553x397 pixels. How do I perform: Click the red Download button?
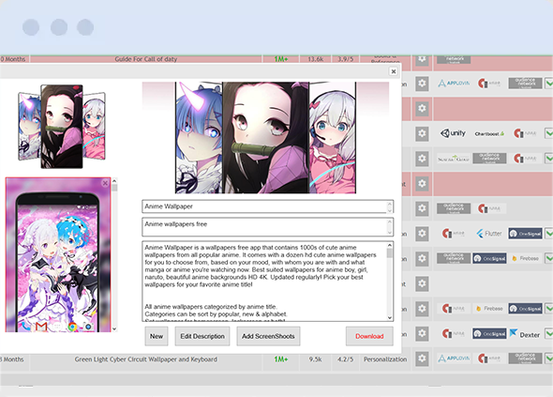[x=369, y=336]
